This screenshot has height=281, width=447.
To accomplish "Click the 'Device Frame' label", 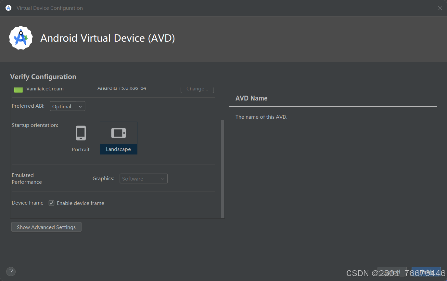I will click(x=28, y=203).
